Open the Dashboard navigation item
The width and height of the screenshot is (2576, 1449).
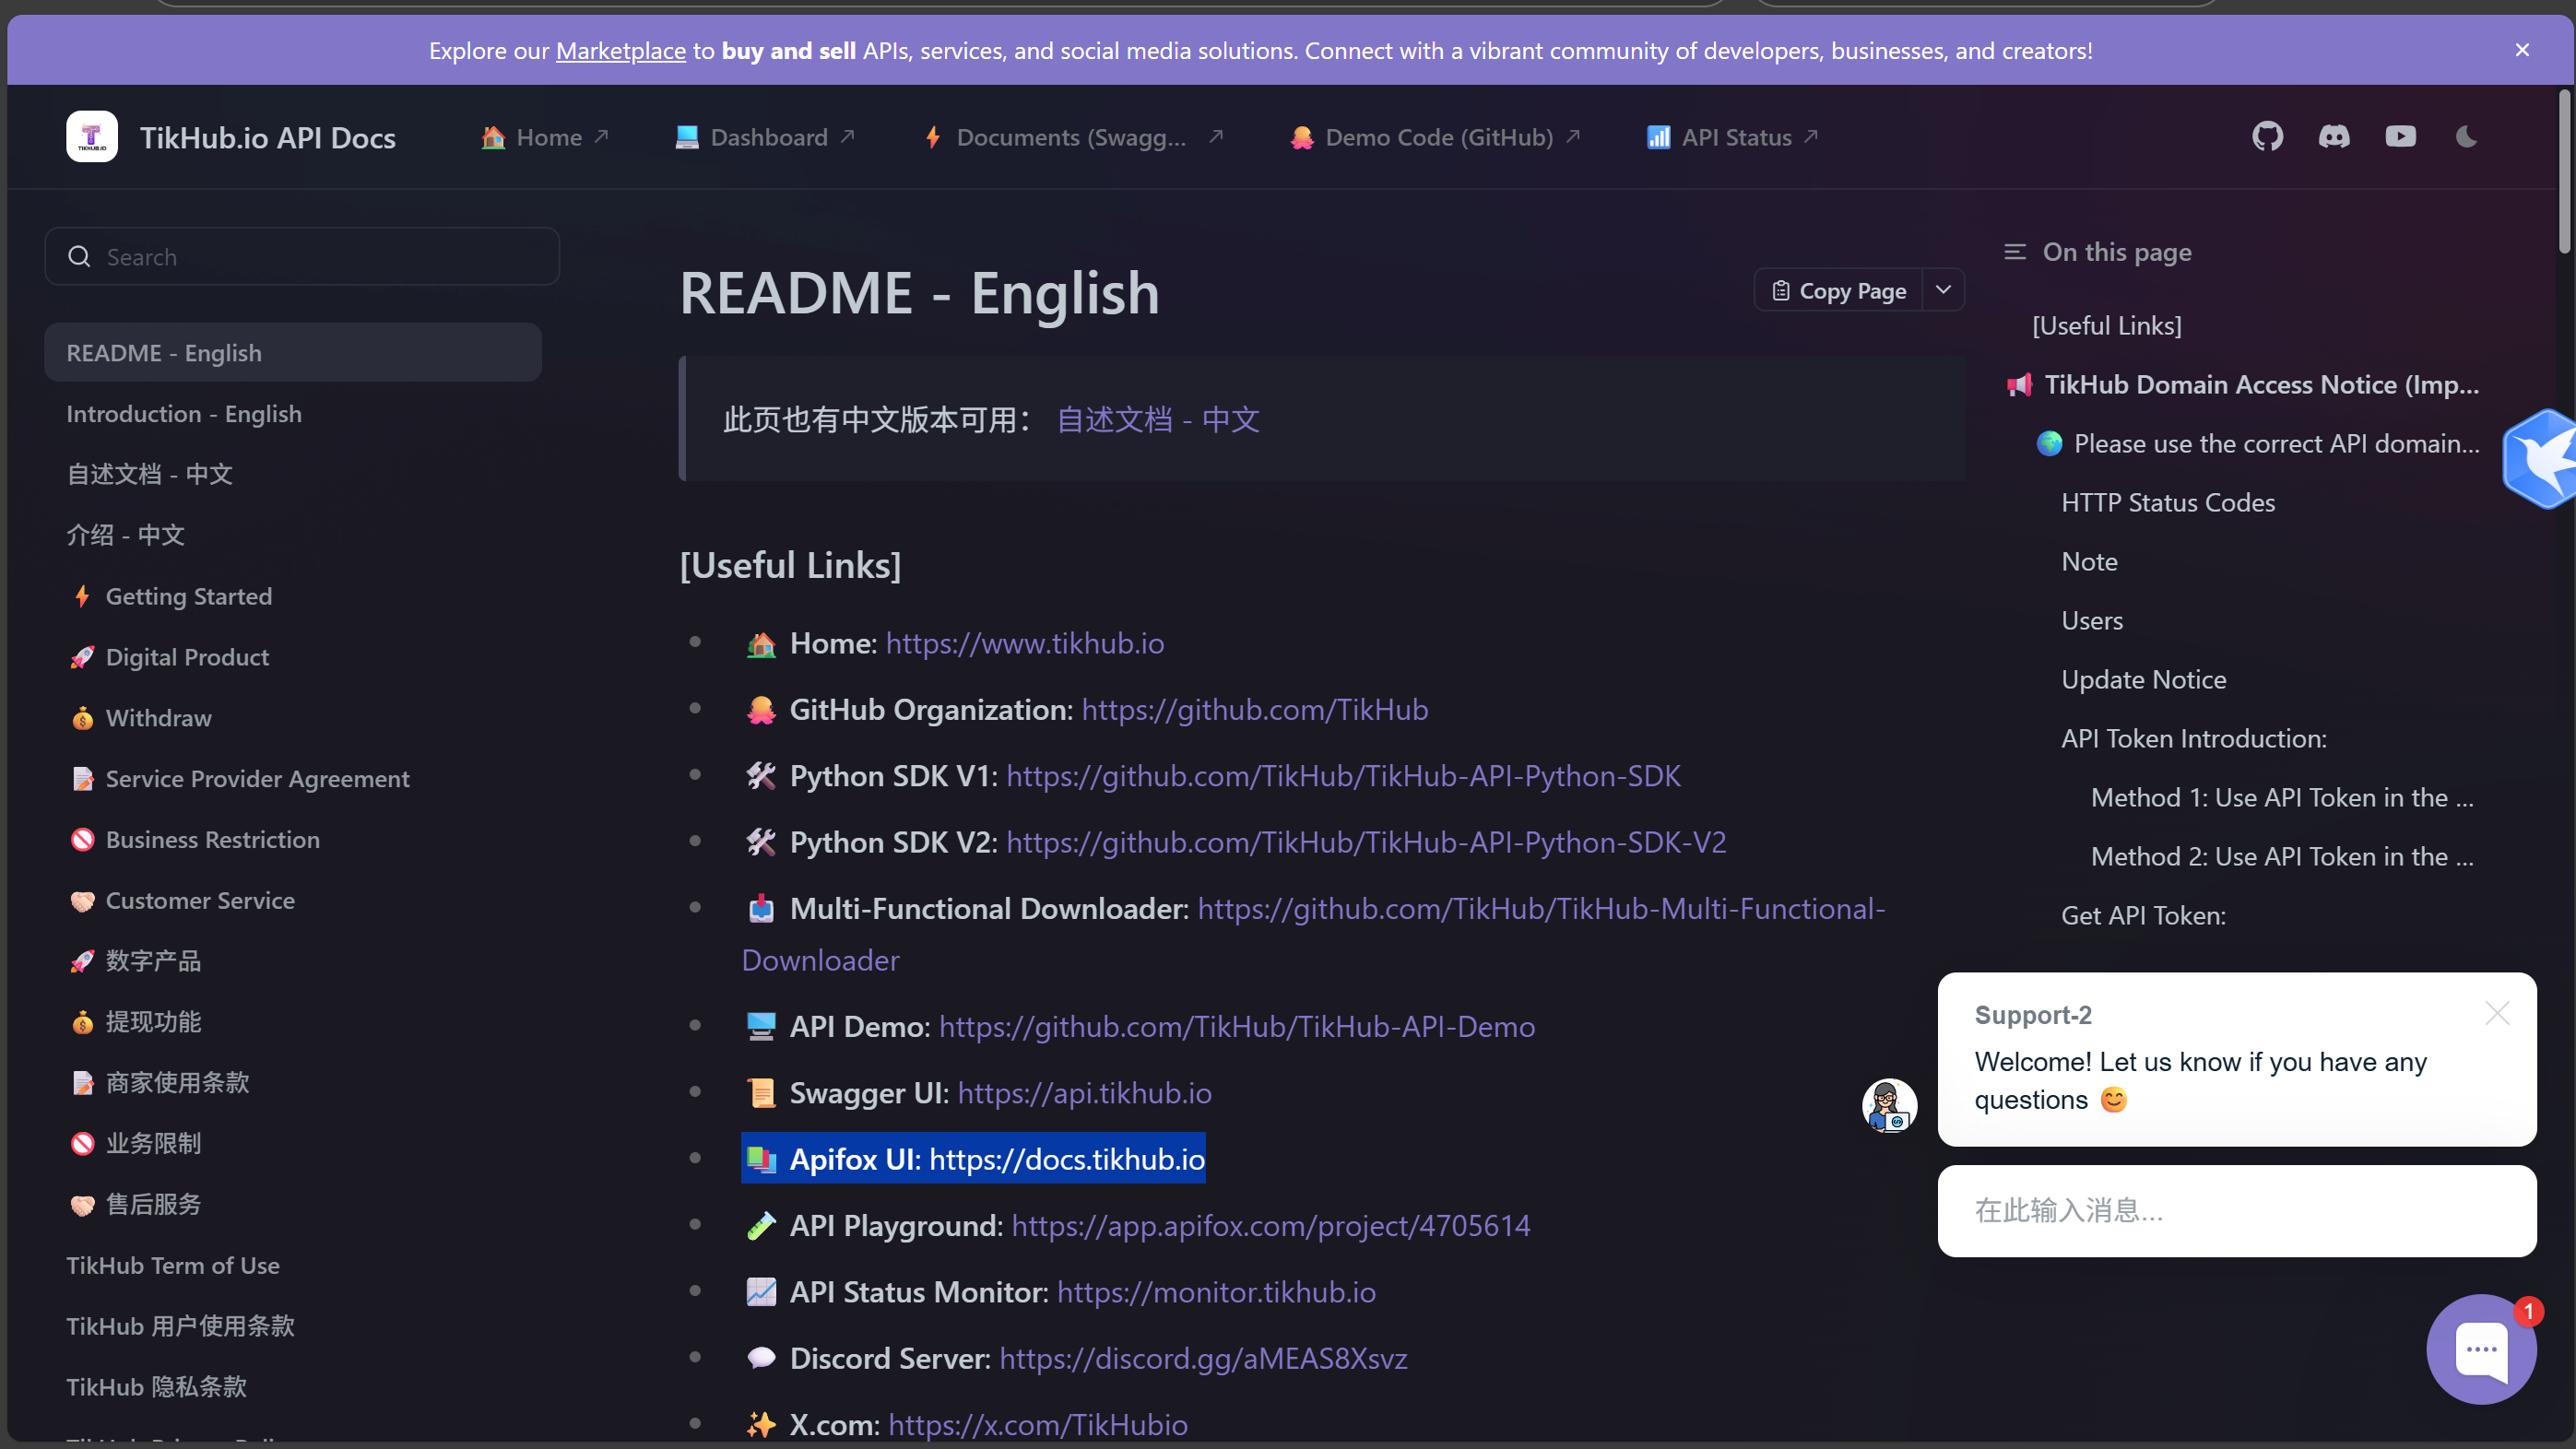[767, 137]
